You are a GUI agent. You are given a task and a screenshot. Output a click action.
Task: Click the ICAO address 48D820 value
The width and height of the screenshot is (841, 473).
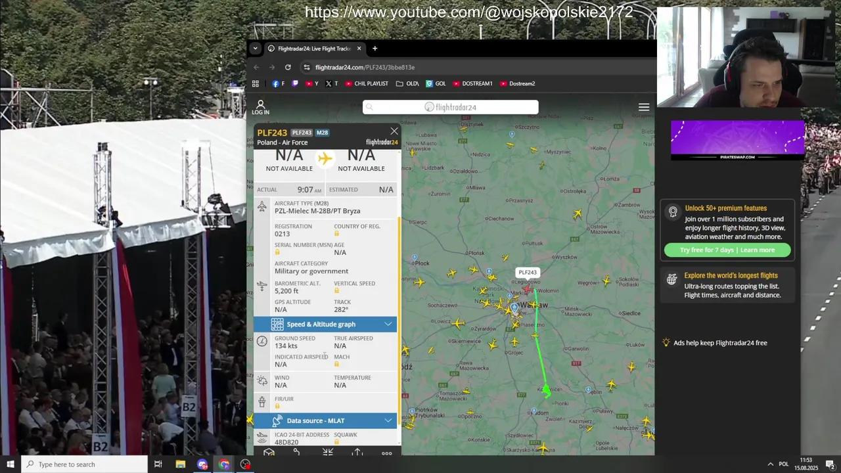[286, 442]
